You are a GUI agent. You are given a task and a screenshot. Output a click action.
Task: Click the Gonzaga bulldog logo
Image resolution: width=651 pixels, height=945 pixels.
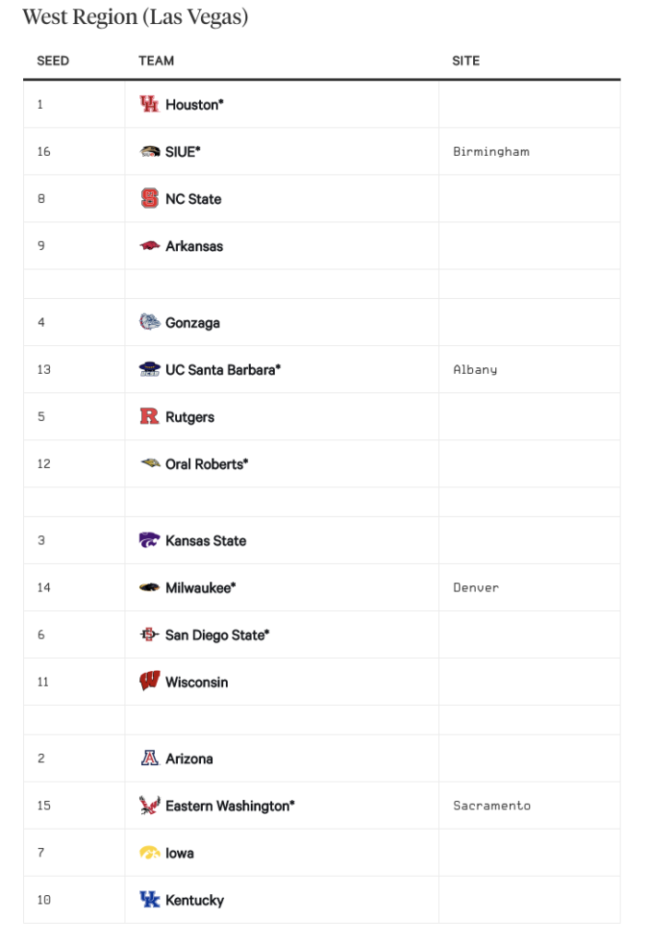pyautogui.click(x=149, y=322)
